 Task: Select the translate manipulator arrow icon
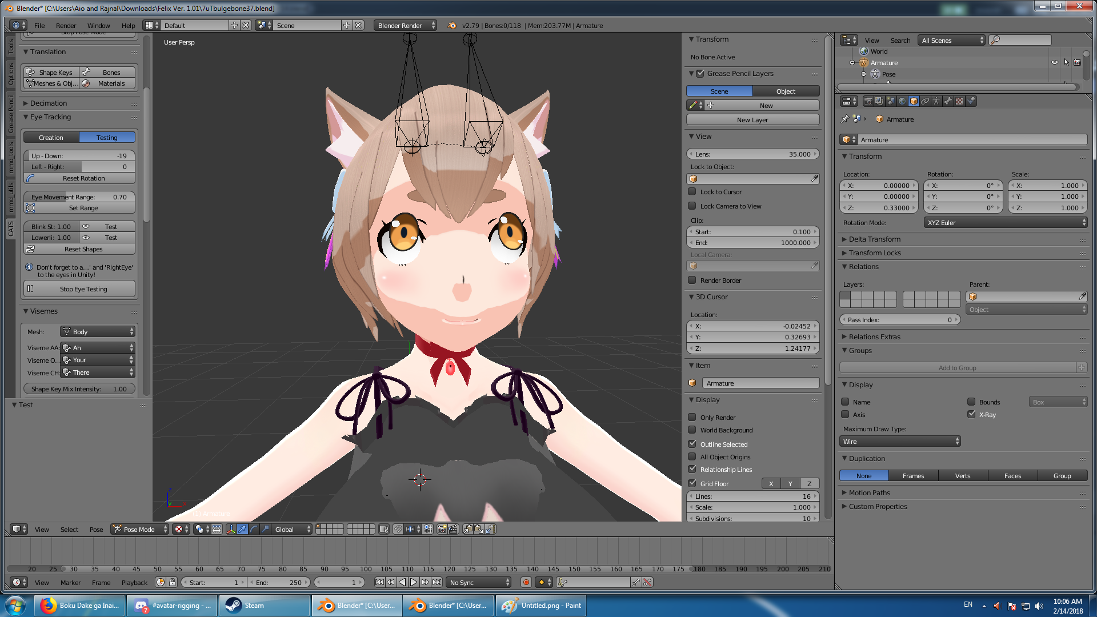242,529
